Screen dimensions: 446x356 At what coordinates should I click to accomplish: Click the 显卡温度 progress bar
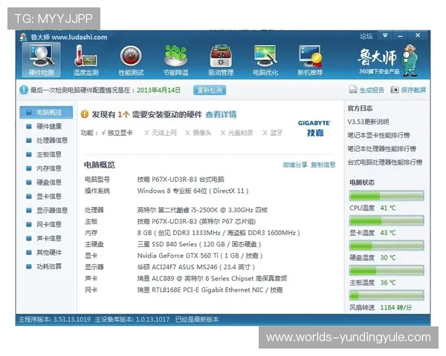(387, 220)
